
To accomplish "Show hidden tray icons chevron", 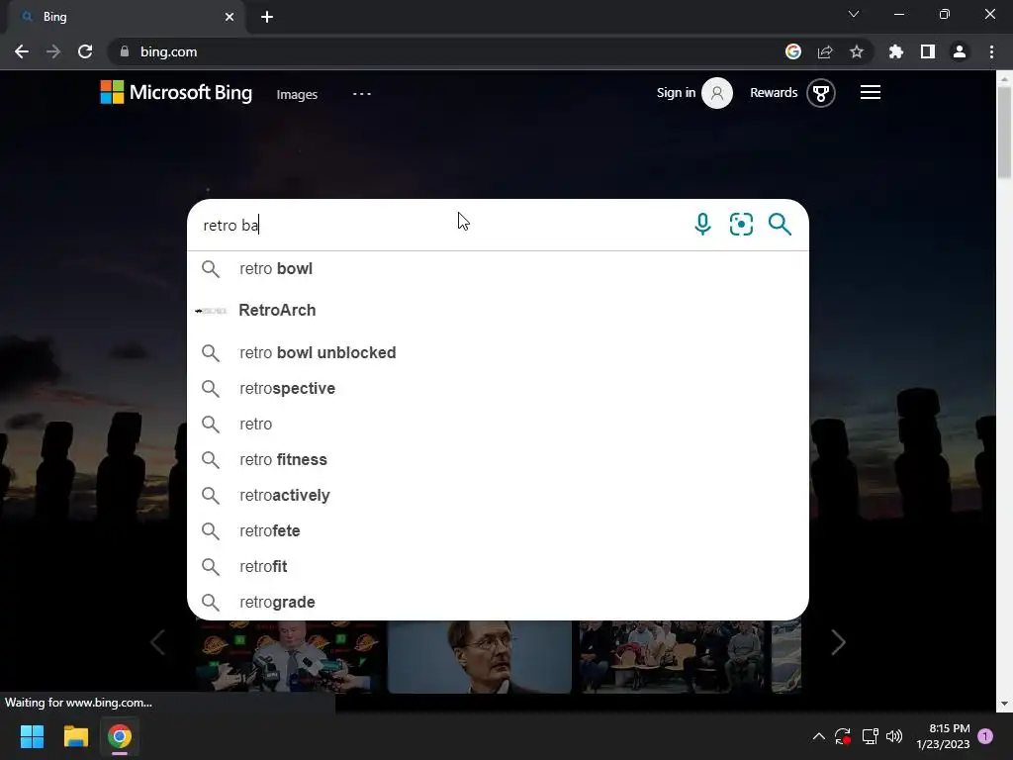I will (818, 736).
